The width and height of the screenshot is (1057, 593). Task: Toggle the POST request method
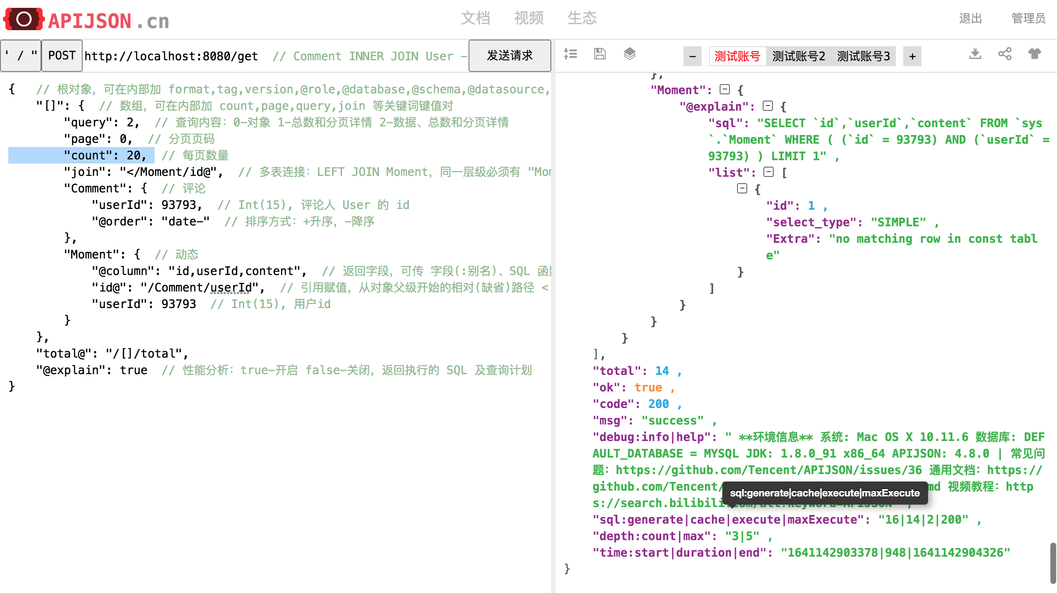62,55
